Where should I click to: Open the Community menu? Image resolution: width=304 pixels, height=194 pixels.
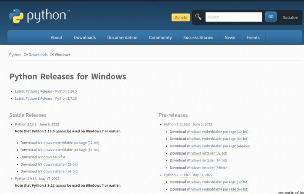point(160,38)
